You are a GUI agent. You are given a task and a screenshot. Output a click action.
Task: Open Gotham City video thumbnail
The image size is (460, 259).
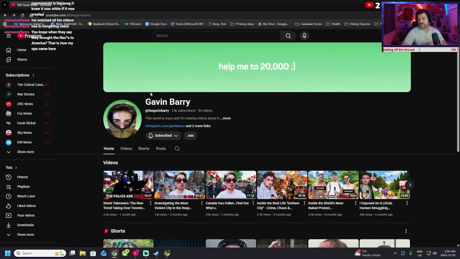pyautogui.click(x=282, y=185)
